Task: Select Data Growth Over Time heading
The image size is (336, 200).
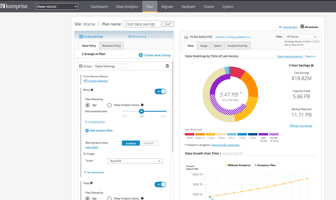Action: [202, 153]
